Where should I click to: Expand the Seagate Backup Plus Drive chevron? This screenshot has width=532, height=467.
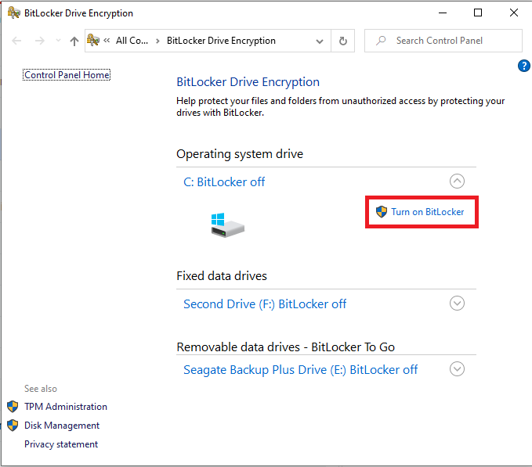[x=457, y=368]
